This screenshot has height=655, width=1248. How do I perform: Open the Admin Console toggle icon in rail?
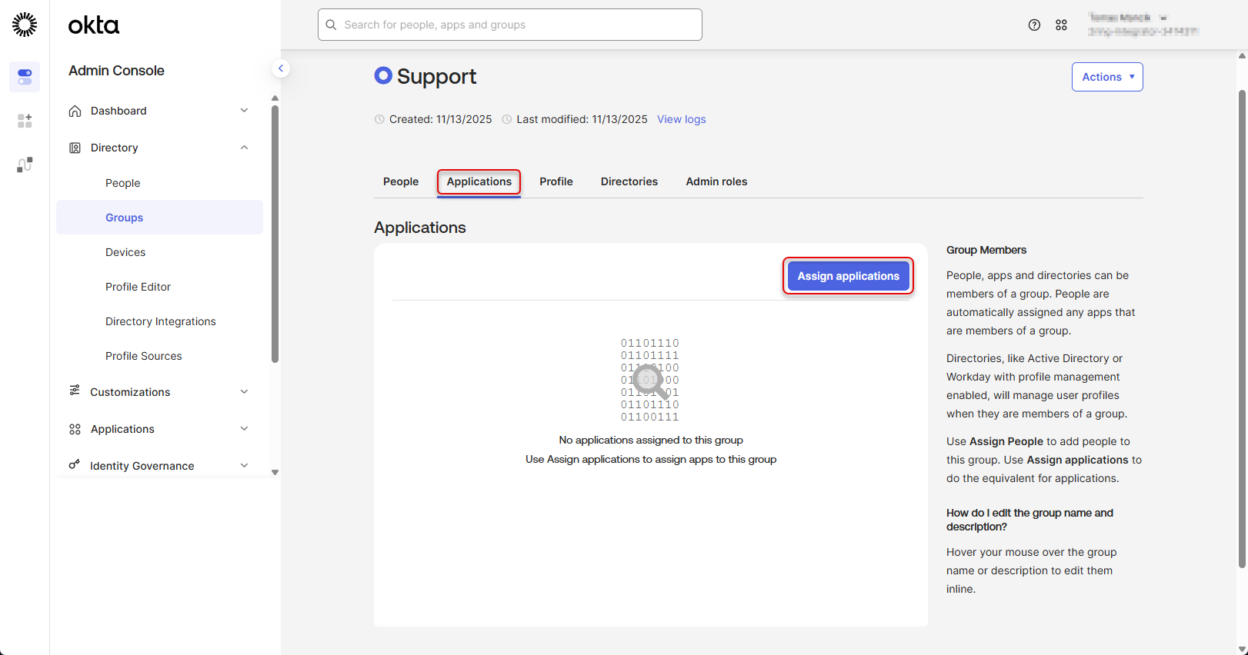click(25, 77)
